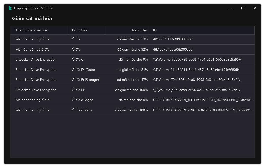Sort by Đối tượng column header

click(80, 30)
